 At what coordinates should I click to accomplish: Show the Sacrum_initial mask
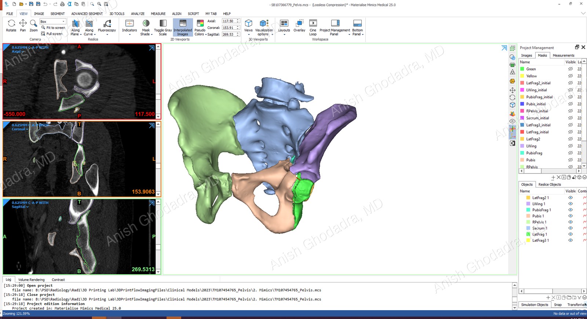point(570,118)
